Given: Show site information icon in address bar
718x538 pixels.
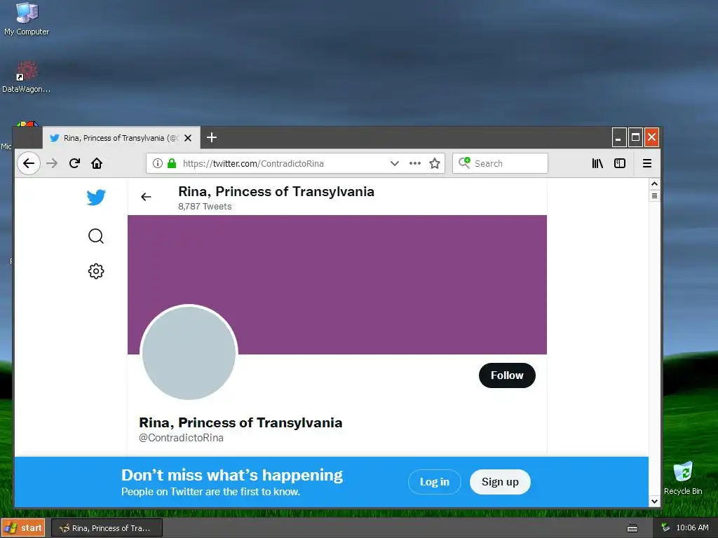Looking at the screenshot, I should [158, 163].
